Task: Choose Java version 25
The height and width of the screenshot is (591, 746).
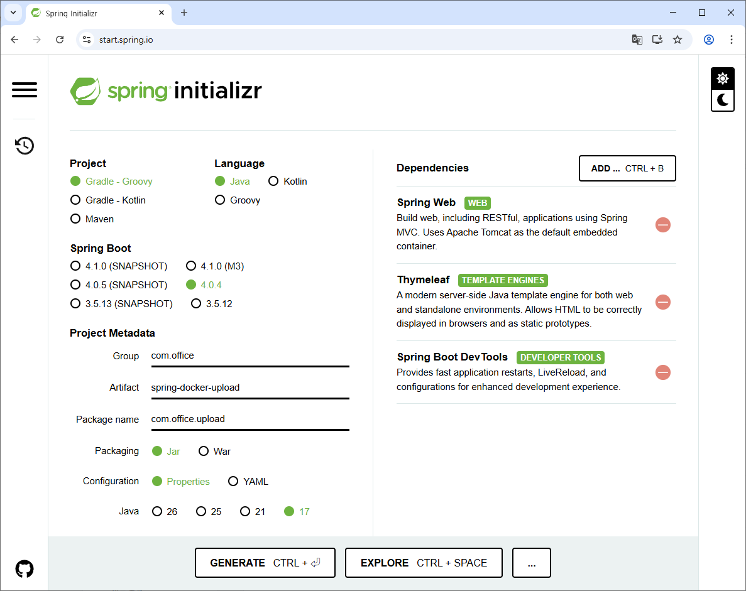Action: tap(209, 511)
